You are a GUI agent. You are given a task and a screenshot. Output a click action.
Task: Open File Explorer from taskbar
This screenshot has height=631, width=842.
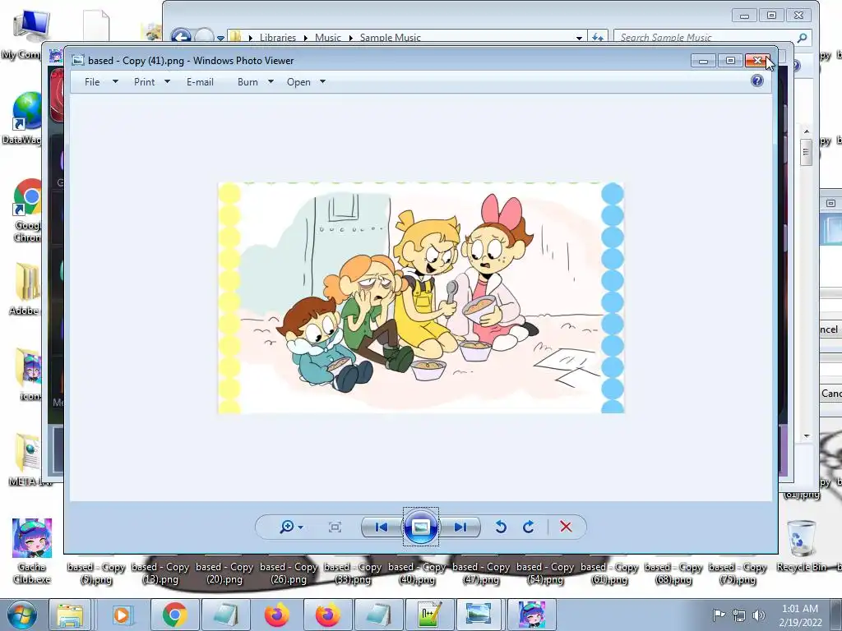71,615
